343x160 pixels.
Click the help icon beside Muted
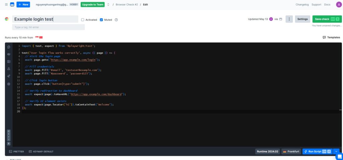(116, 20)
